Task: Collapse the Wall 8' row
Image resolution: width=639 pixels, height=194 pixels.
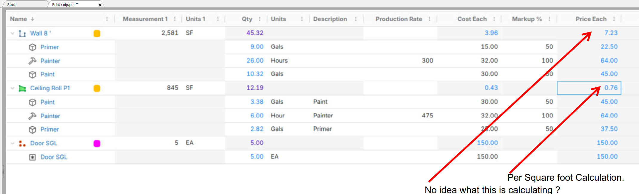Action: pos(13,33)
